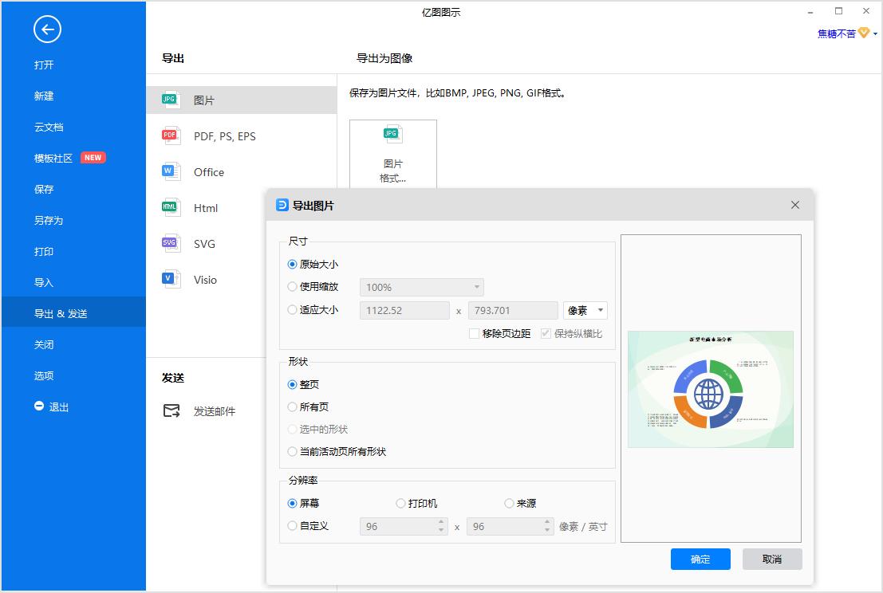Image resolution: width=883 pixels, height=593 pixels.
Task: Select the 使用缩放 radio option
Action: coord(292,287)
